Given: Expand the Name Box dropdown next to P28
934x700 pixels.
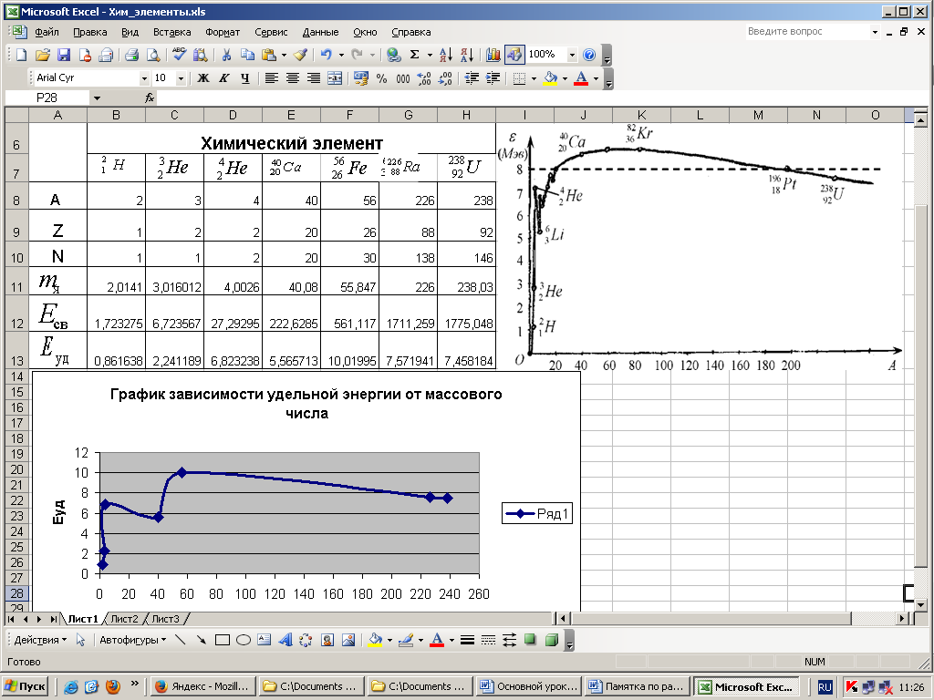Looking at the screenshot, I should (97, 98).
